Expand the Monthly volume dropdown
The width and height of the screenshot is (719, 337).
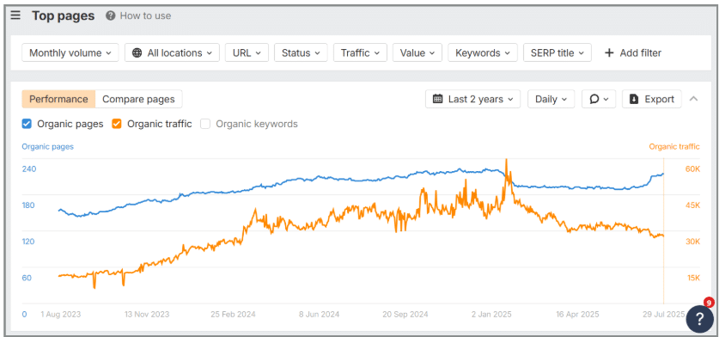pos(70,52)
